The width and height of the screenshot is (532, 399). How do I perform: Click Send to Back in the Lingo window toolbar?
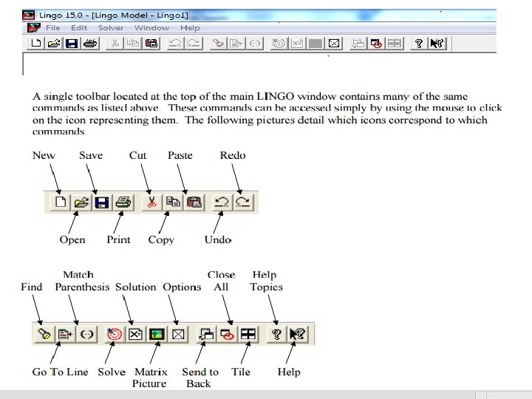358,44
